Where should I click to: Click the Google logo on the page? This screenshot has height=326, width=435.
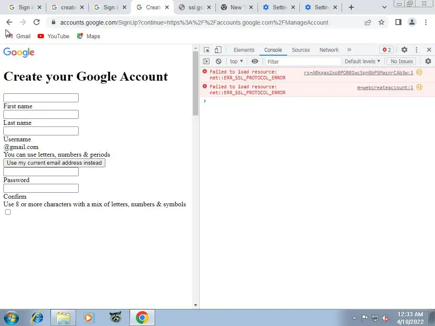pyautogui.click(x=19, y=52)
